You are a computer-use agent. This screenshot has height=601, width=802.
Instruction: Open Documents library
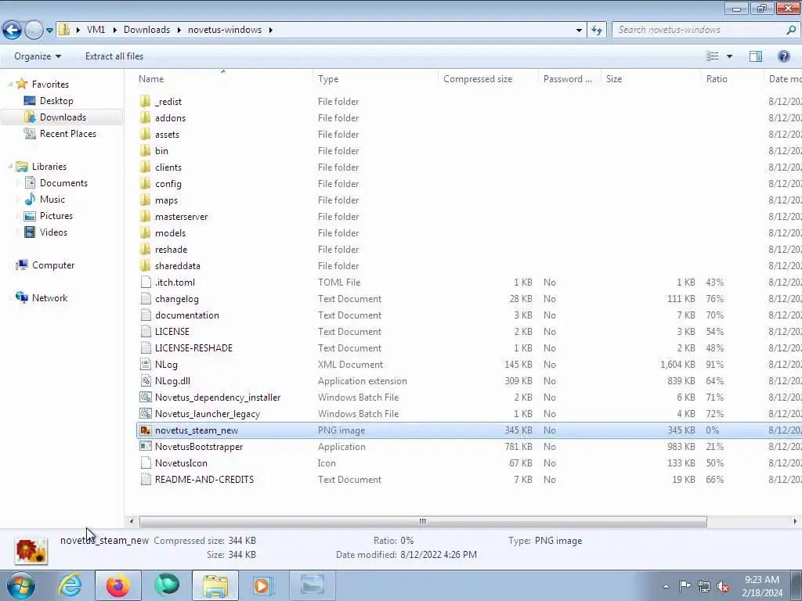63,183
